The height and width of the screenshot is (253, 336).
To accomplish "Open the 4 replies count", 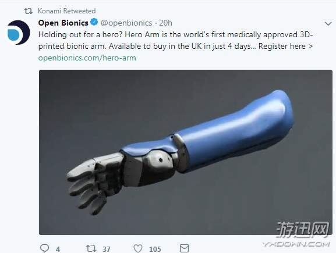I will pos(58,250).
